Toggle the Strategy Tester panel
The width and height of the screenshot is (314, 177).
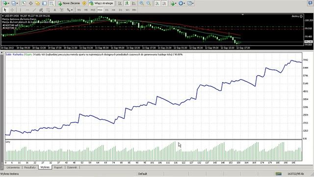click(52, 3)
